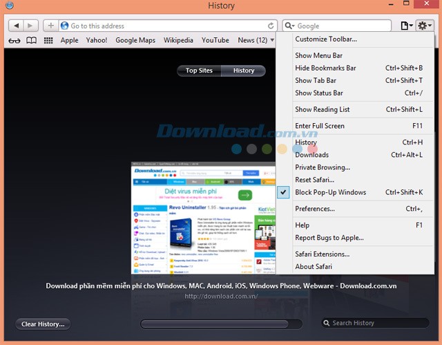Select Private Browsing... menu entry
Screen dimensions: 442x345
(x=323, y=167)
